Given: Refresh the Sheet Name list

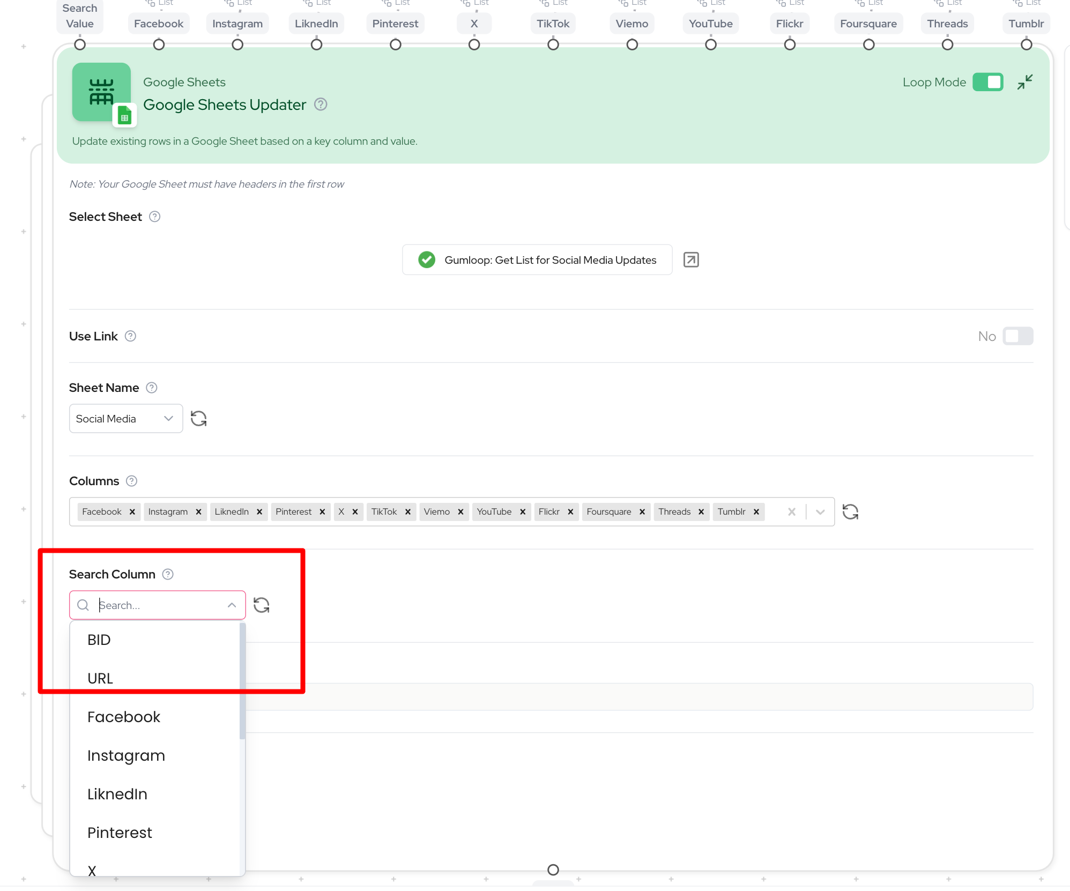Looking at the screenshot, I should coord(199,419).
